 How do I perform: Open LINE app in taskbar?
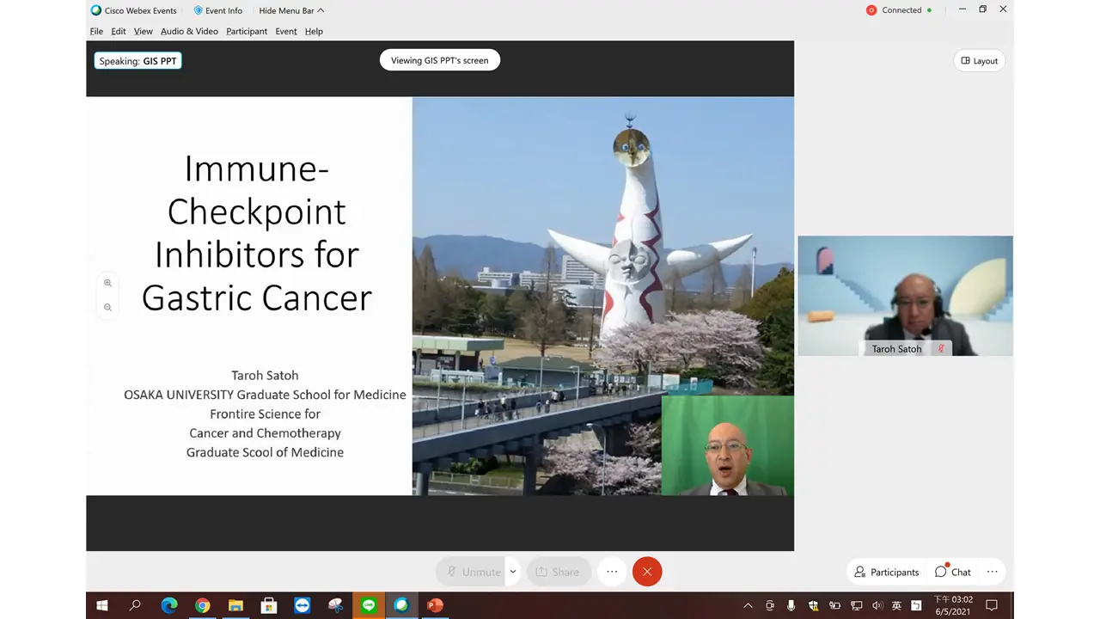369,605
